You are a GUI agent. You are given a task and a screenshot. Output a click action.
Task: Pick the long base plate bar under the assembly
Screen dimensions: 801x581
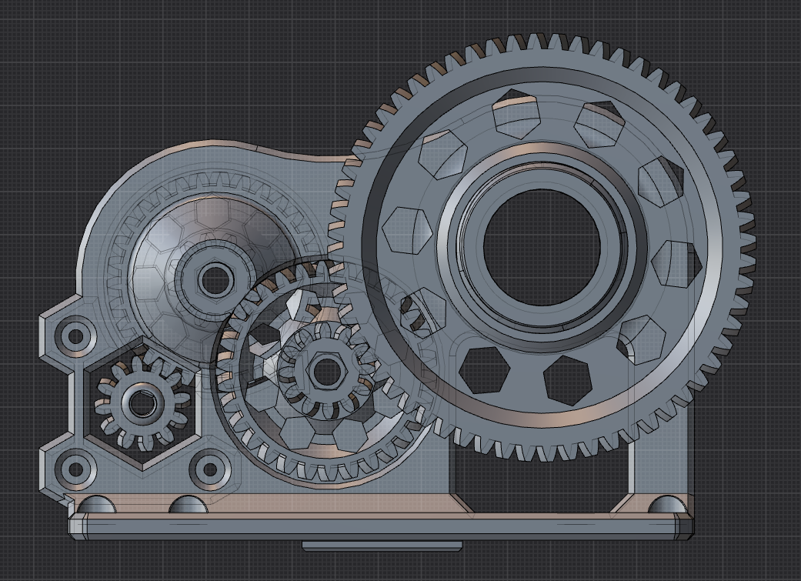pos(382,527)
